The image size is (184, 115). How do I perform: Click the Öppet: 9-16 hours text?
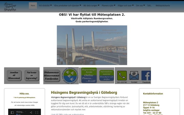[x=149, y=108]
